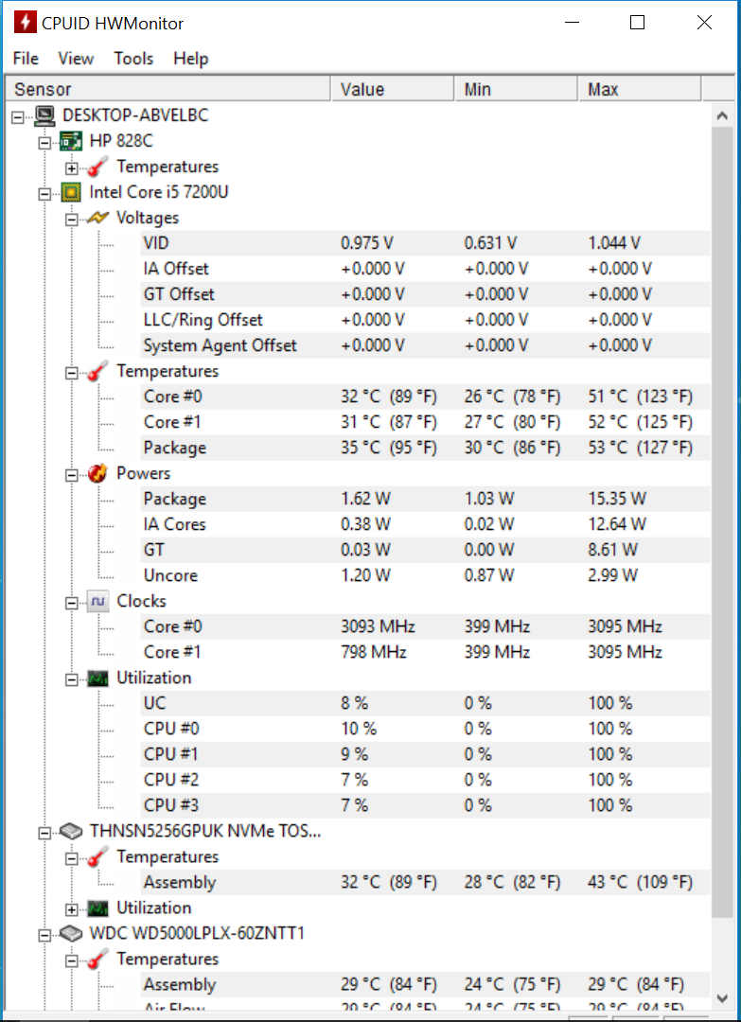This screenshot has height=1022, width=741.
Task: Click the 3093 MHz clock value
Action: 378,627
